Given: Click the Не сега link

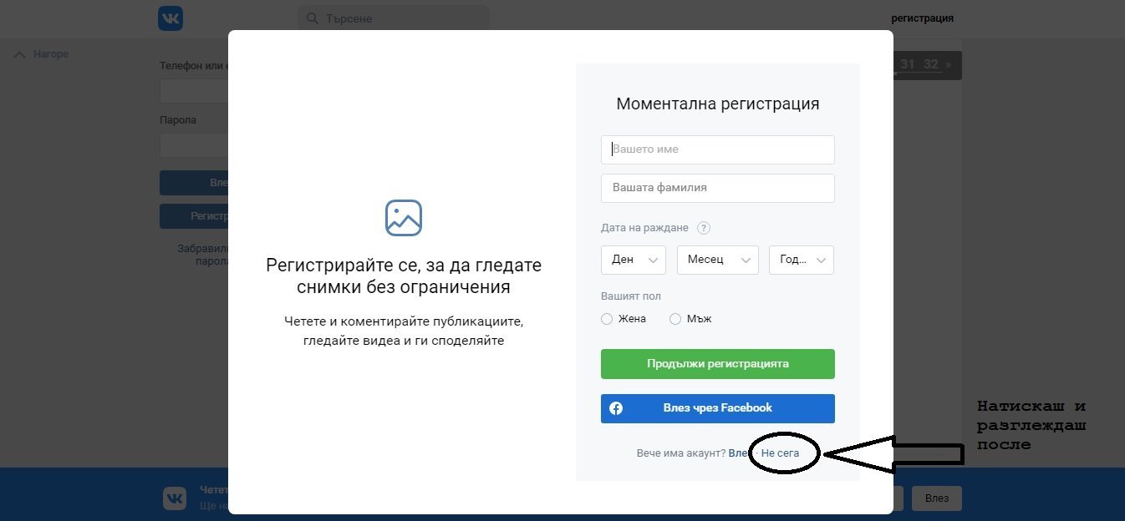Looking at the screenshot, I should pyautogui.click(x=780, y=453).
